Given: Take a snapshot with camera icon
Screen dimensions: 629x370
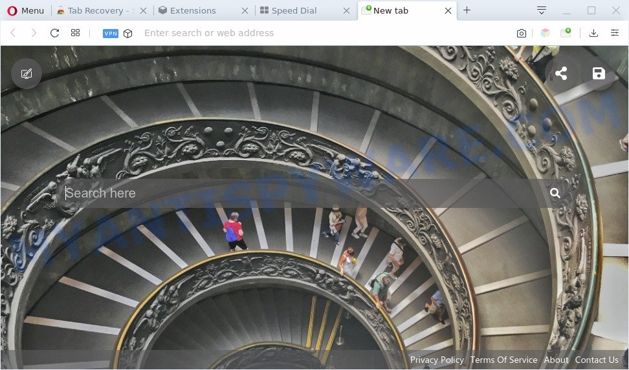Looking at the screenshot, I should [521, 33].
